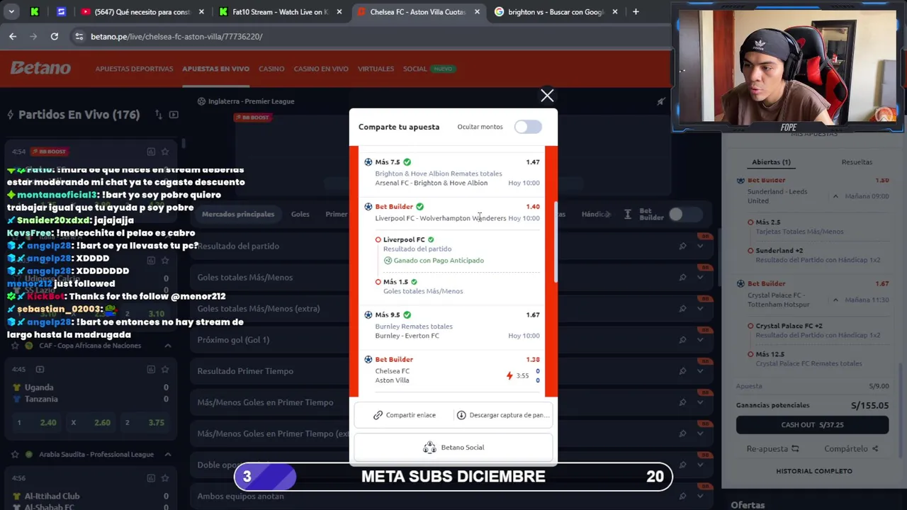Go back in browser history
907x510 pixels.
[13, 36]
